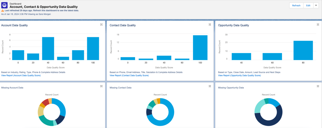The image size is (322, 128).
Task: Expand the Missing Account Data chart
Action: (101, 86)
